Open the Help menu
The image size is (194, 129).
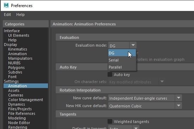[x=20, y=14]
